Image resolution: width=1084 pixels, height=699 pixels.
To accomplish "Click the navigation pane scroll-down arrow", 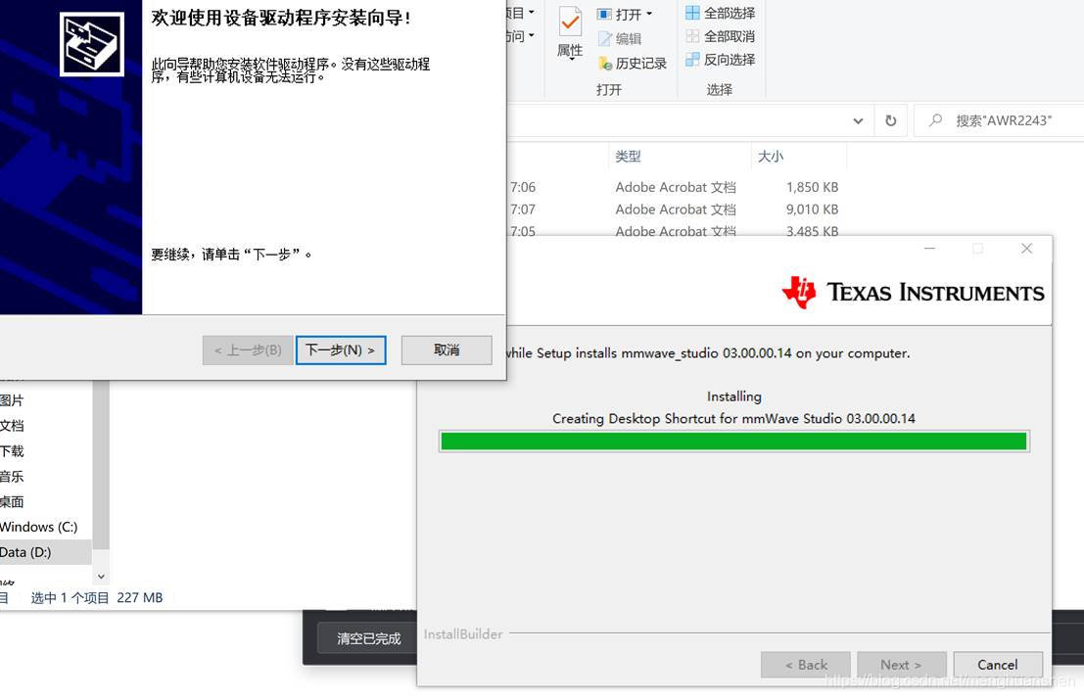I will 101,576.
